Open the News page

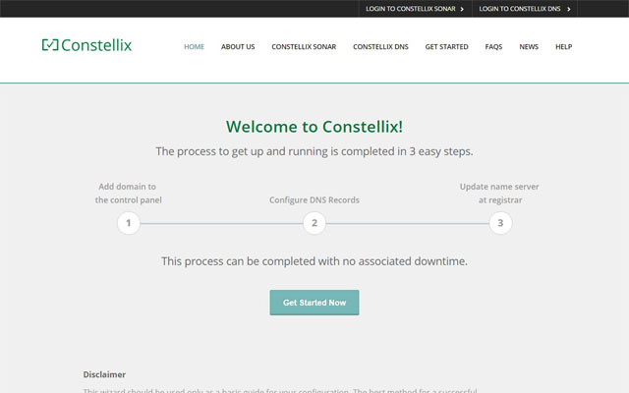tap(529, 46)
